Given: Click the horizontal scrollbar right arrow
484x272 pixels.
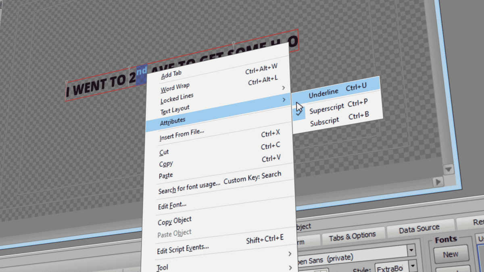Looking at the screenshot, I should (438, 182).
